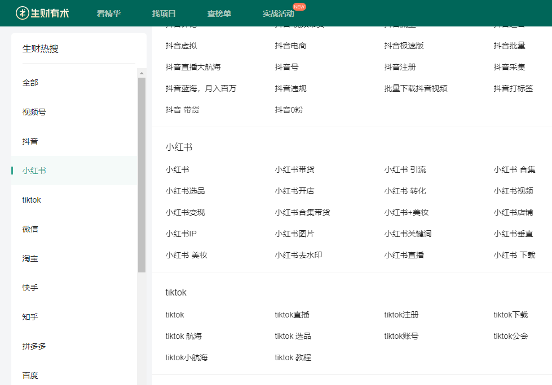Screen dimensions: 552x385
Task: Open the 小红书去水印 keyword
Action: pyautogui.click(x=298, y=256)
